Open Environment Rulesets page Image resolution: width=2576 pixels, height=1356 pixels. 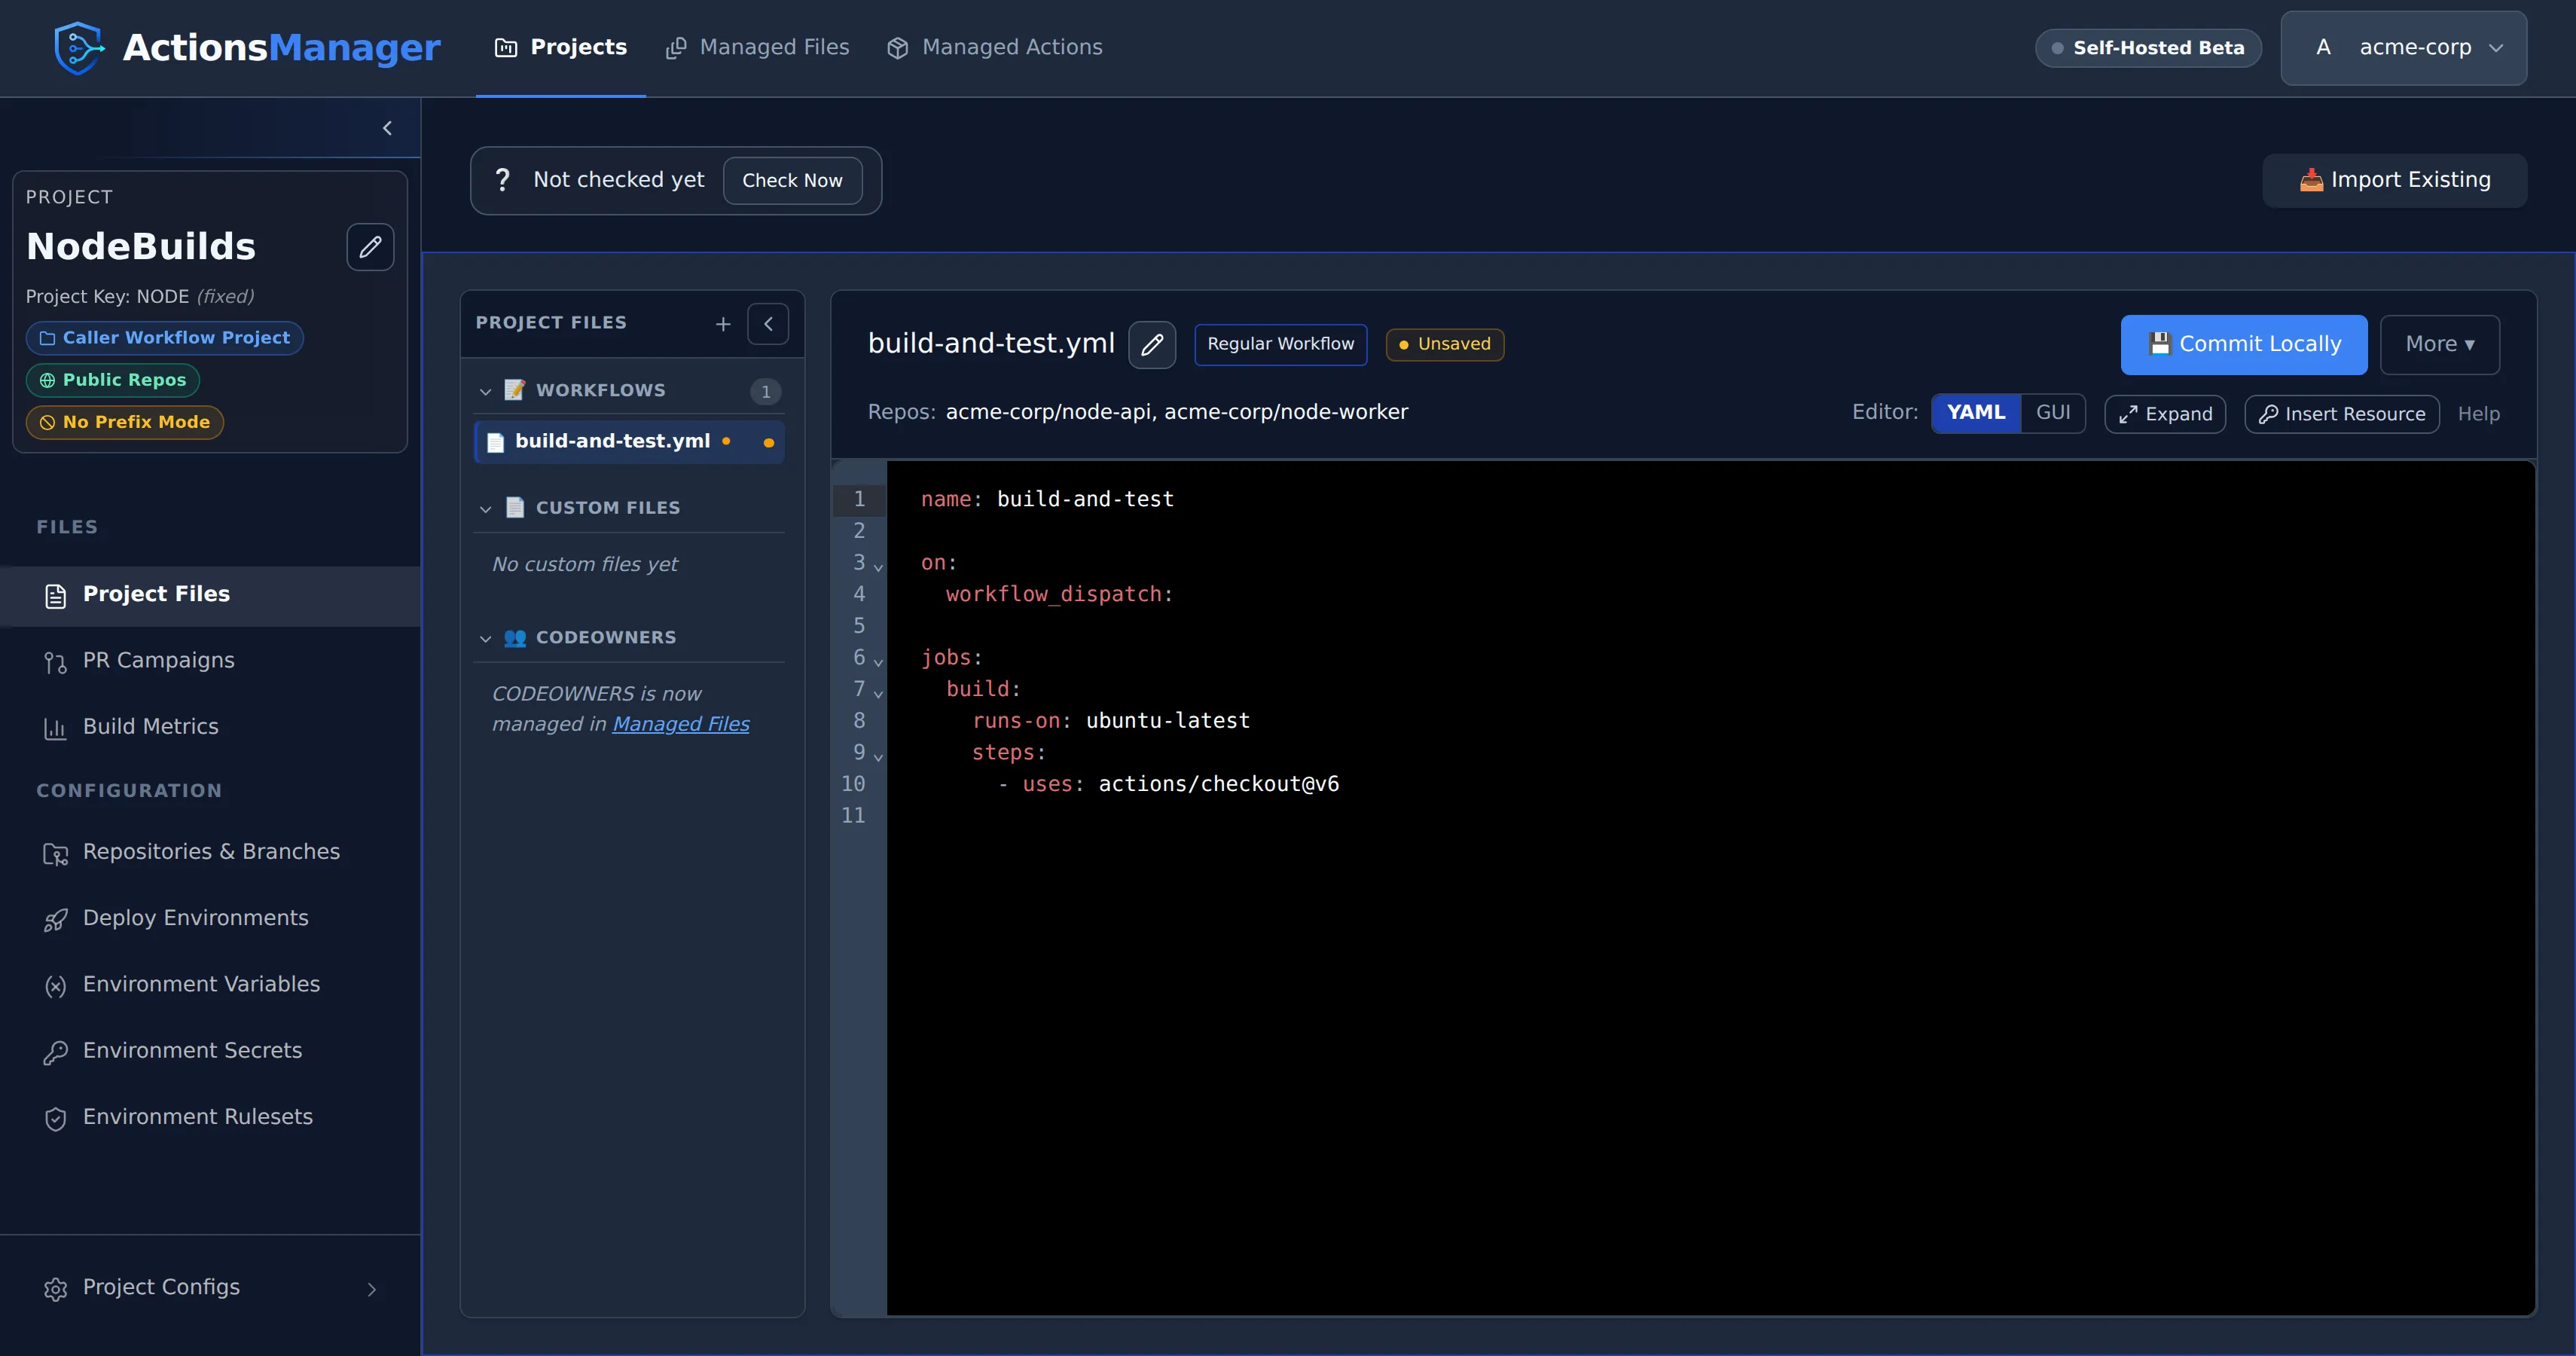210,1117
